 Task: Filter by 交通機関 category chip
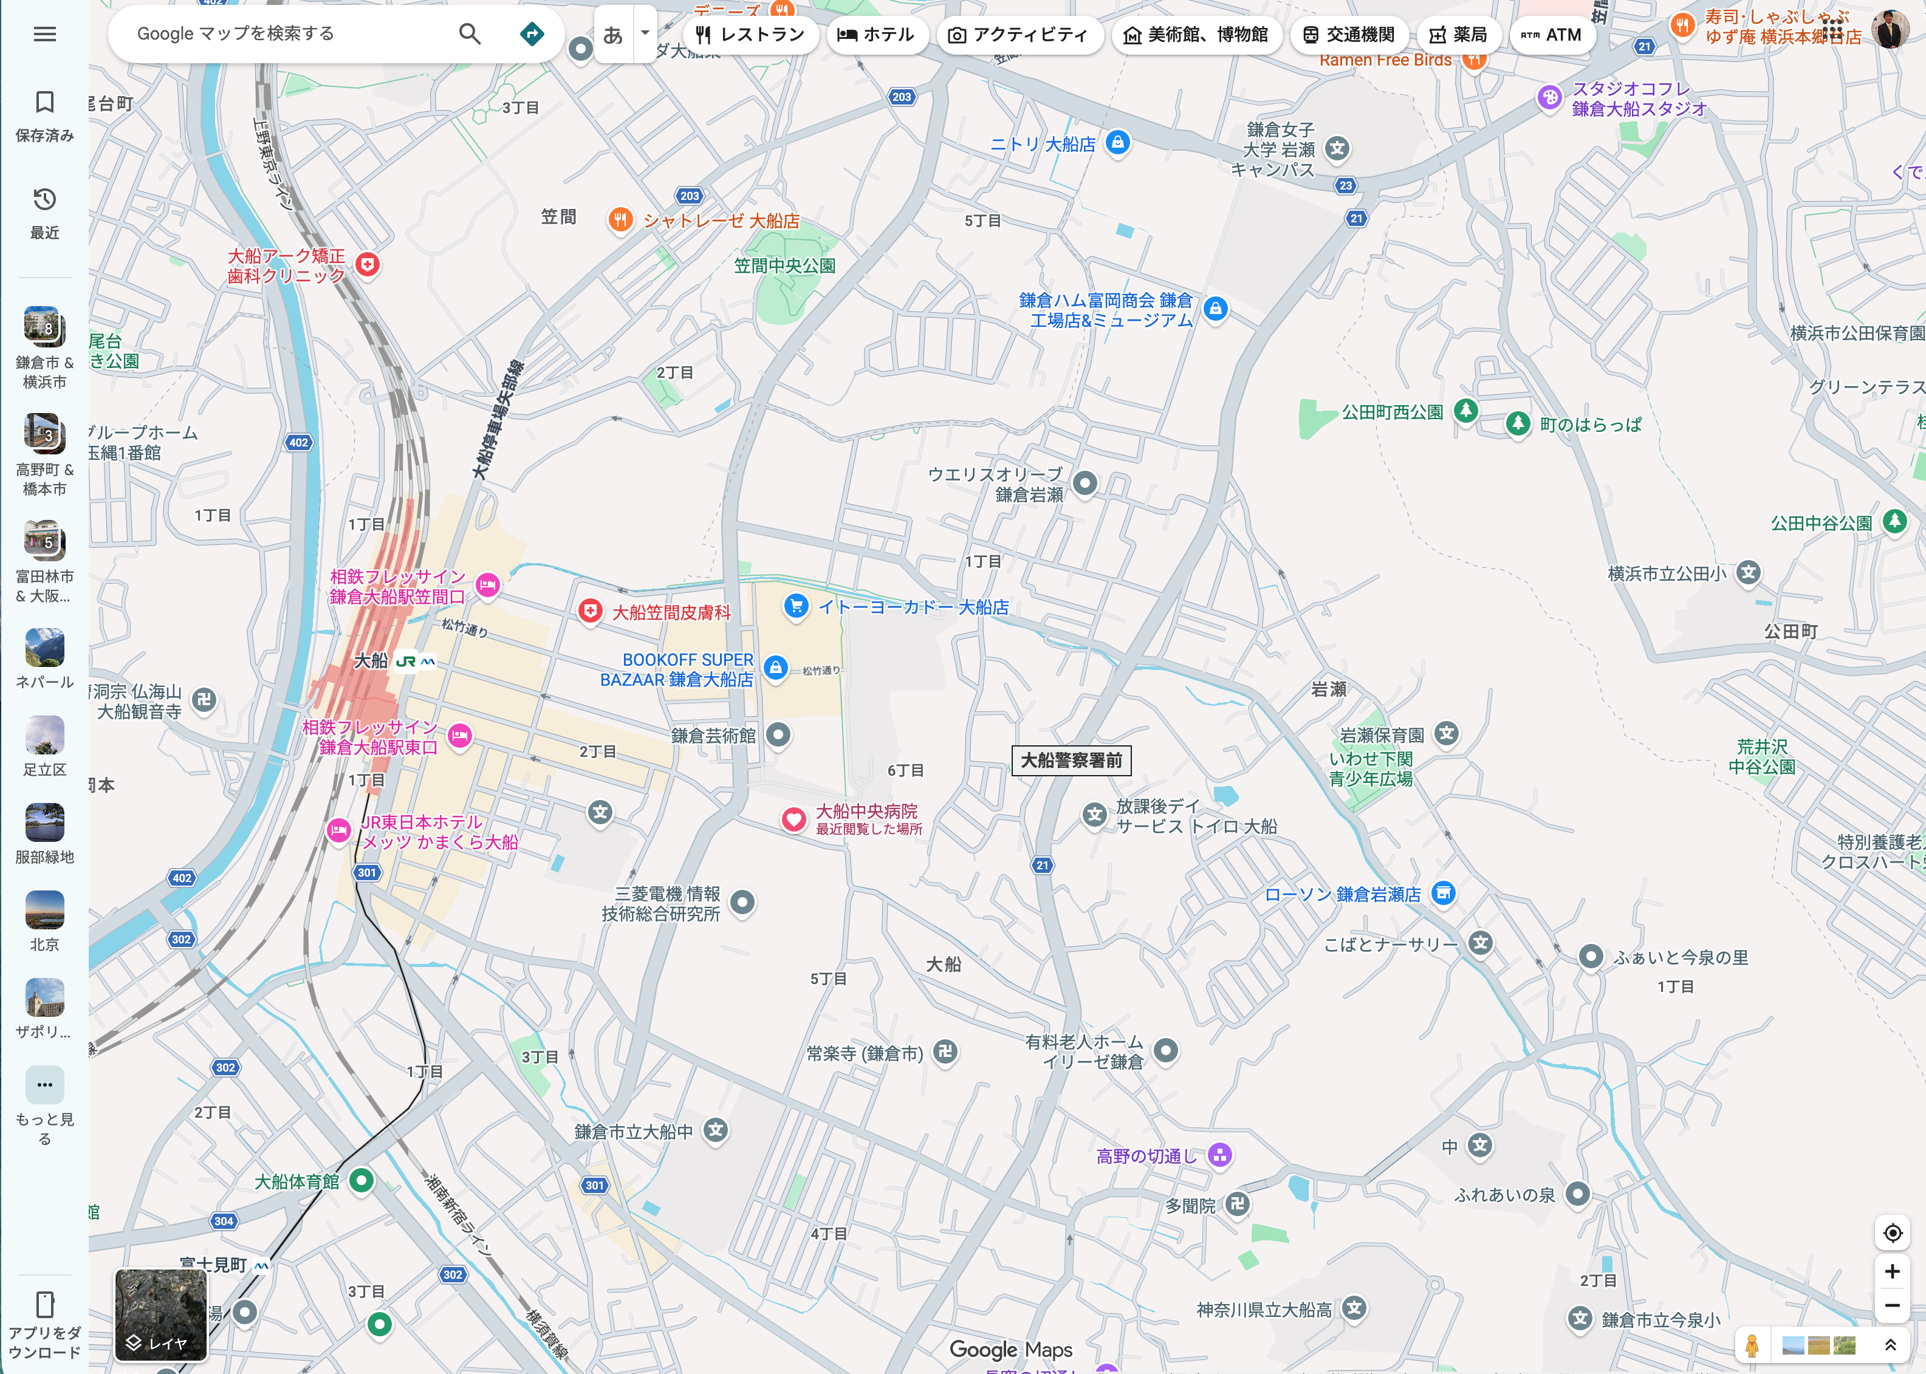[x=1349, y=35]
